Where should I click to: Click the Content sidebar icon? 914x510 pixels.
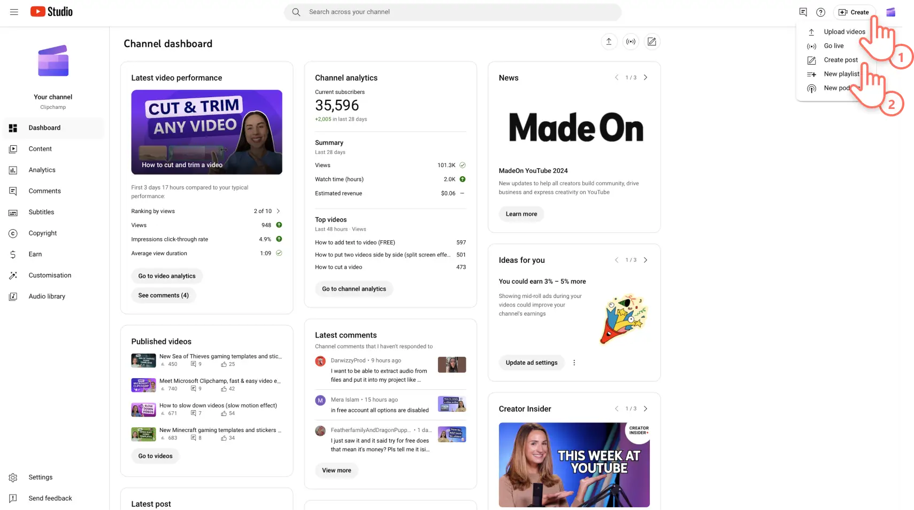pyautogui.click(x=13, y=149)
